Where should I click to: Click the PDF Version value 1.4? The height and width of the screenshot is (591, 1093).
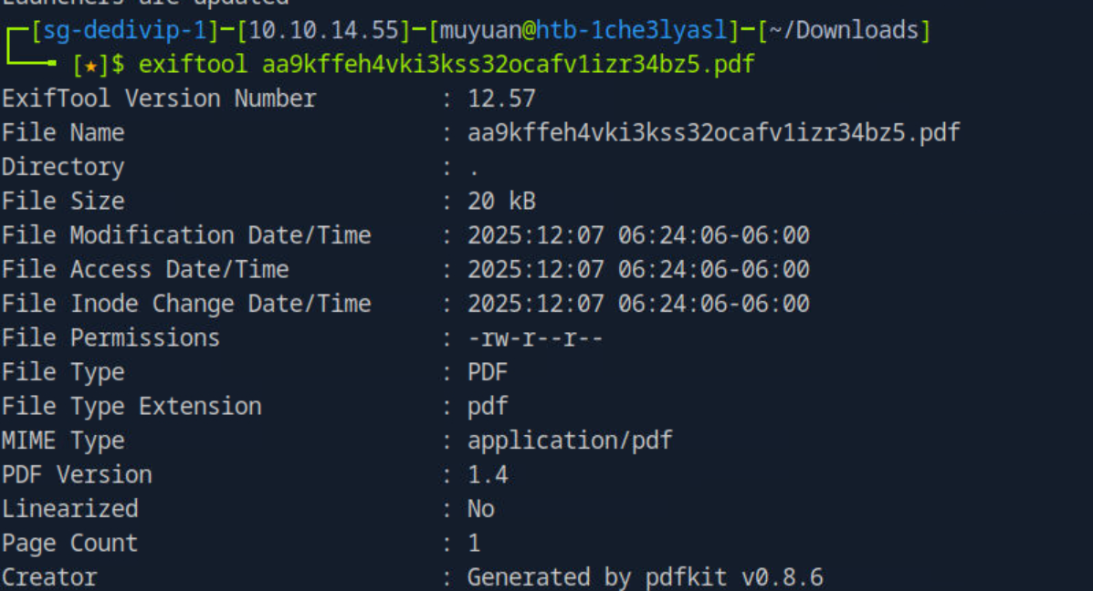point(488,475)
